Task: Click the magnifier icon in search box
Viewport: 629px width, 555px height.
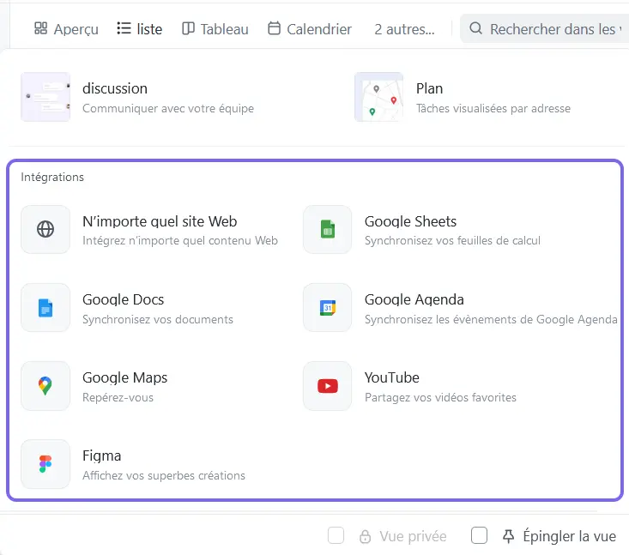Action: click(x=475, y=28)
